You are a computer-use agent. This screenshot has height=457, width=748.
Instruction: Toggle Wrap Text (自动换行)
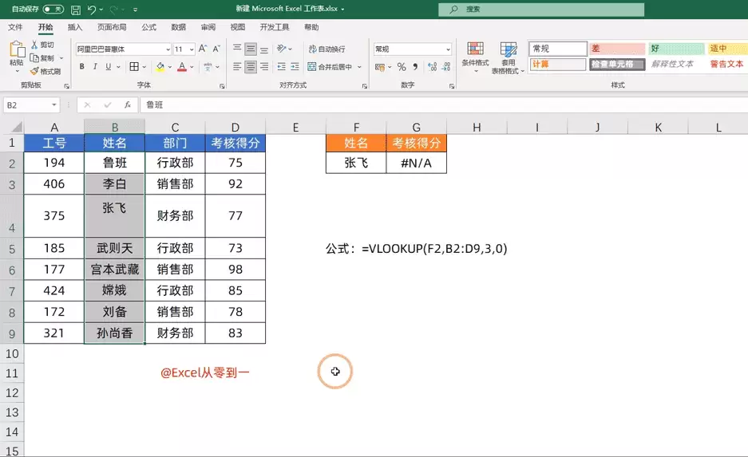coord(327,49)
